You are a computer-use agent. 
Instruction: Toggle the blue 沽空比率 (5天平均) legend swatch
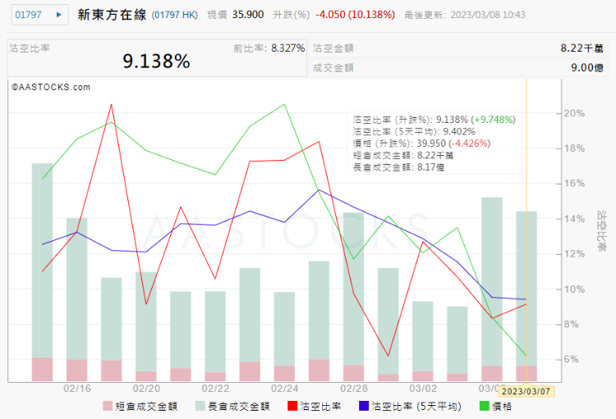tap(364, 406)
